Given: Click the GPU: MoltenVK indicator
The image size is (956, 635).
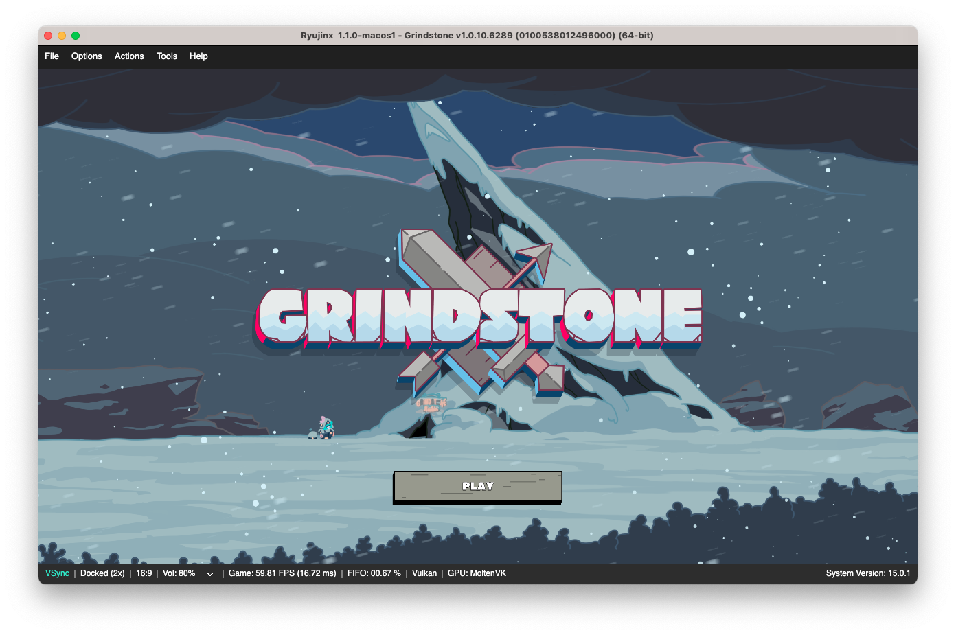Looking at the screenshot, I should pyautogui.click(x=475, y=573).
